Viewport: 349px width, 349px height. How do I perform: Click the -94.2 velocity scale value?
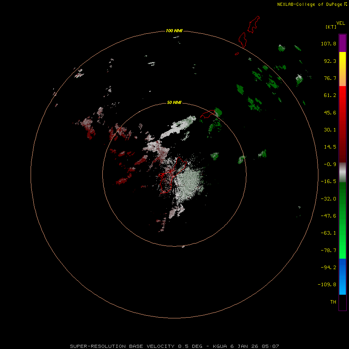328,268
